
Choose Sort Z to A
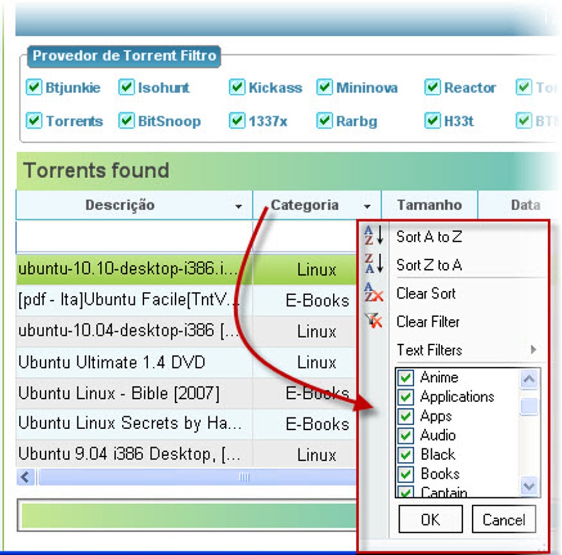pos(429,265)
